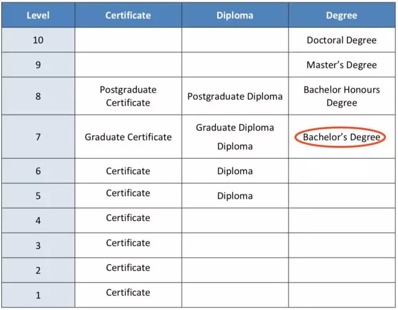The width and height of the screenshot is (398, 310).
Task: Click the Certificate cell in level 4 row
Action: click(x=128, y=218)
